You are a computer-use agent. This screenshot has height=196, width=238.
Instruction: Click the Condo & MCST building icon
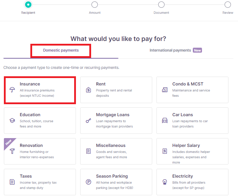[165, 90]
